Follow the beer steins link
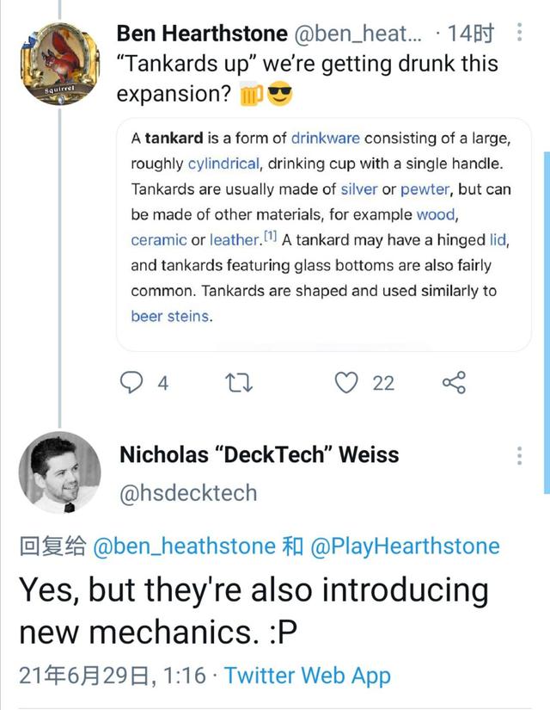The image size is (550, 710). [170, 316]
